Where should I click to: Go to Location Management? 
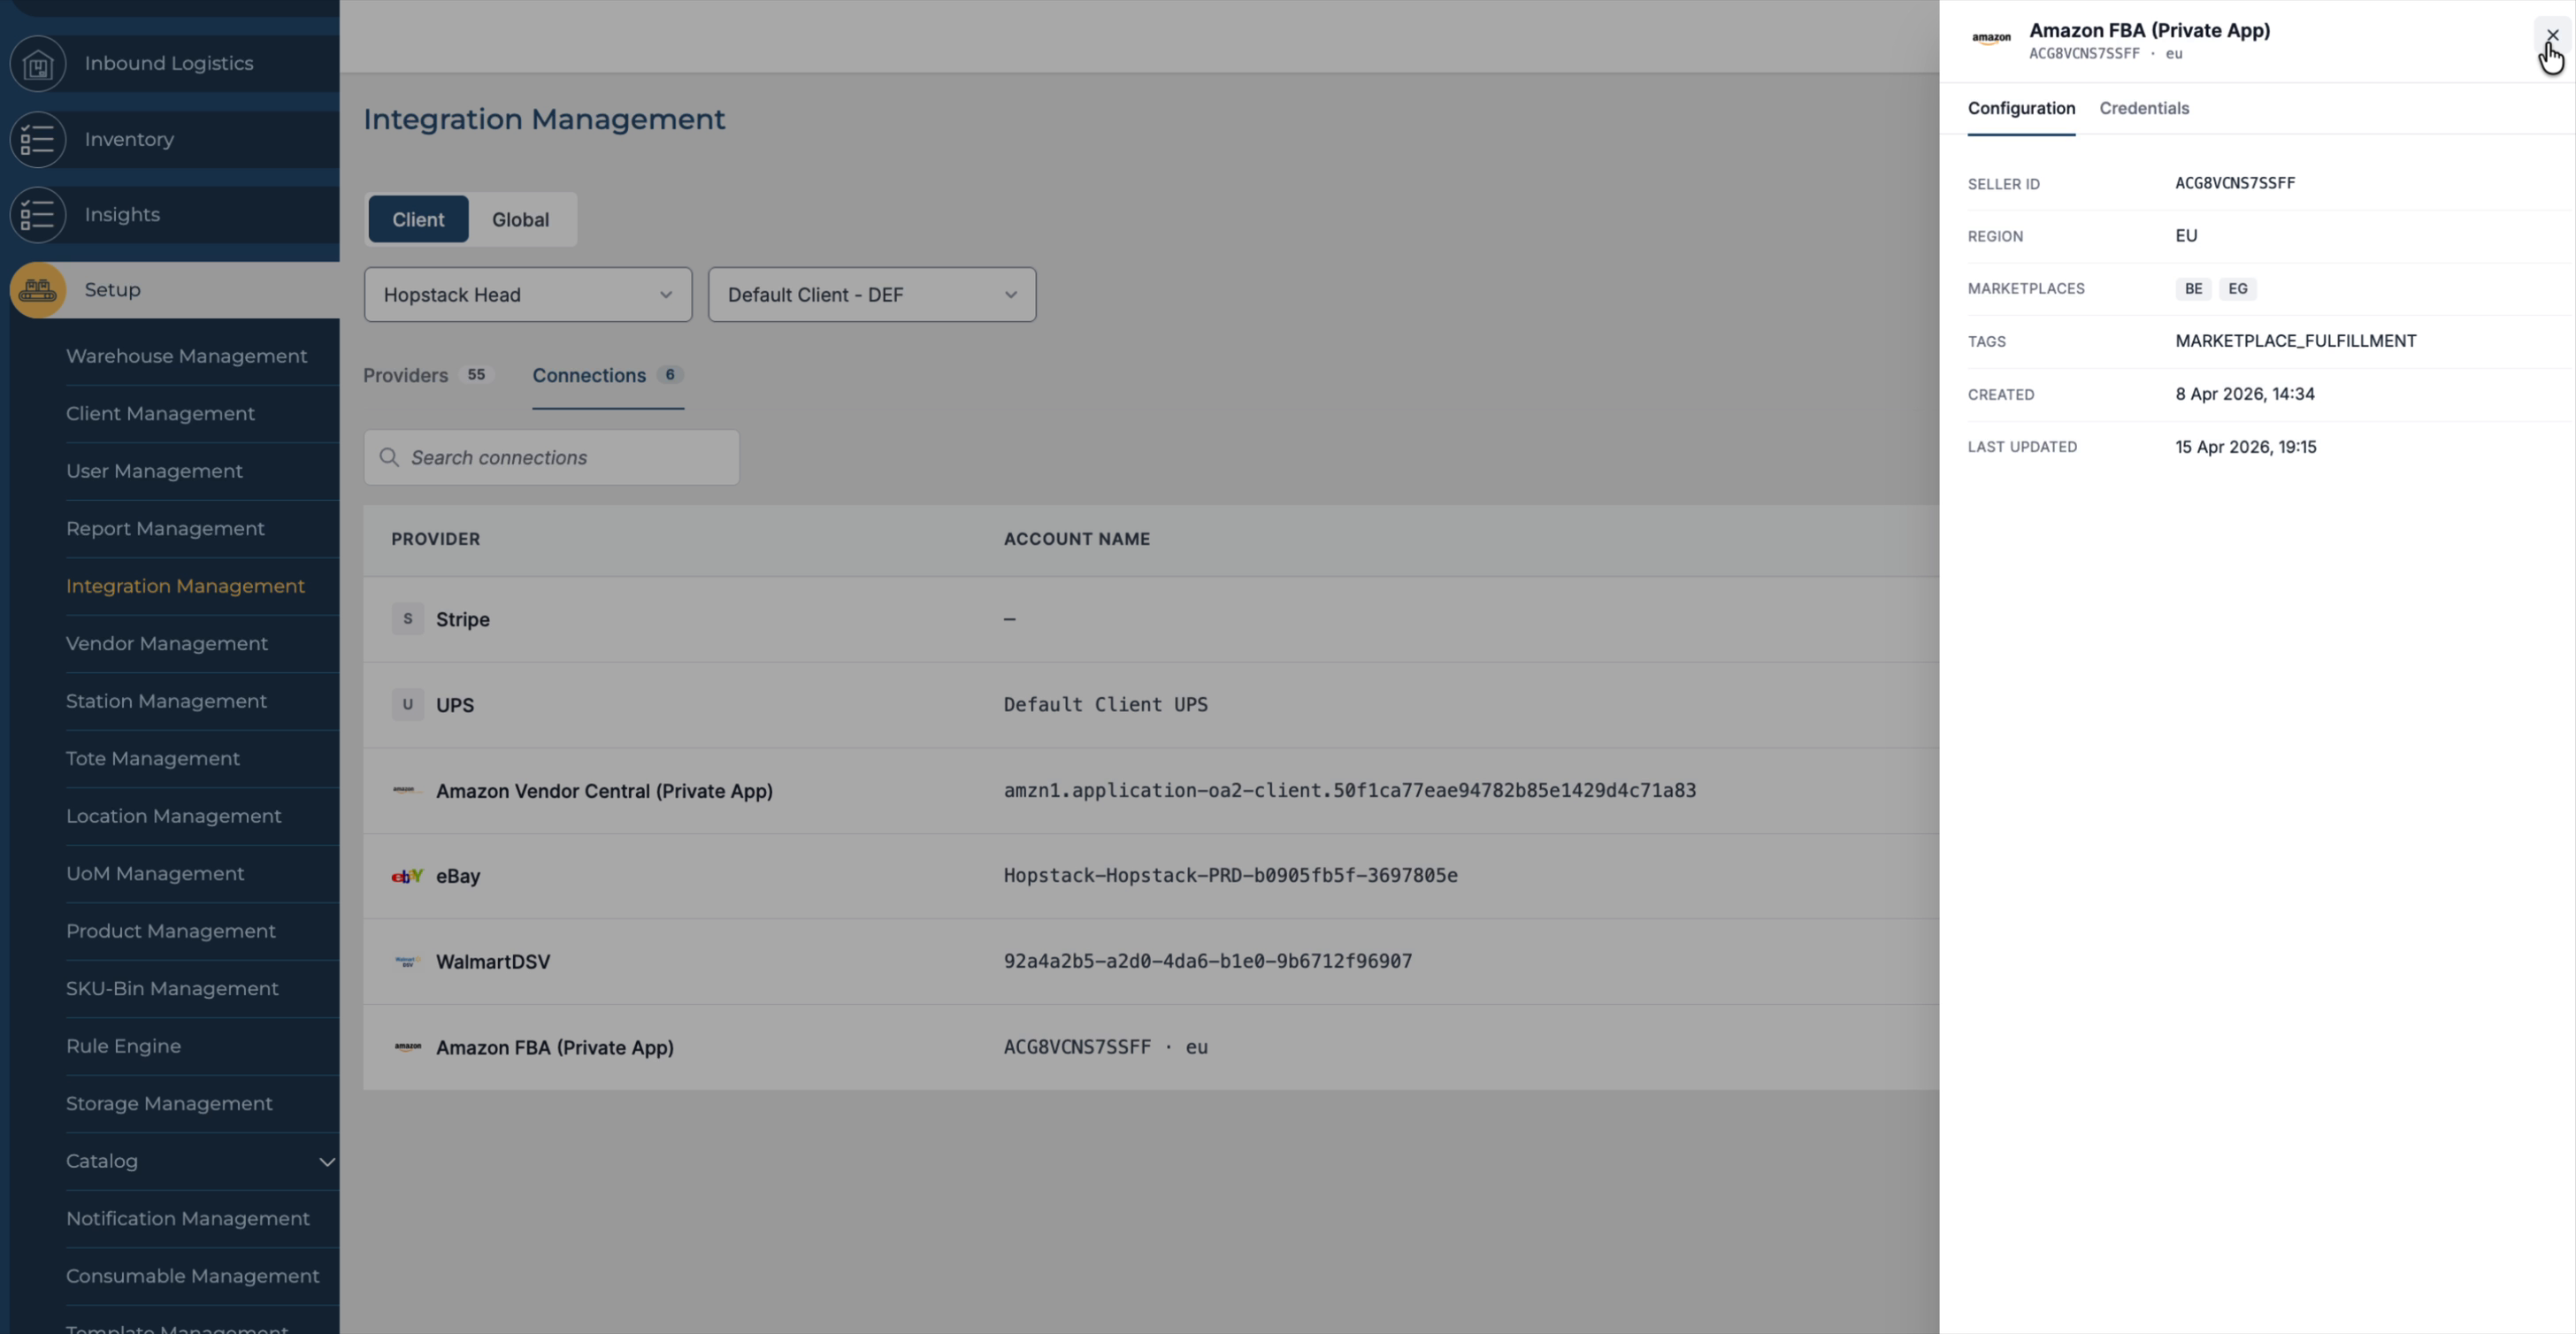(174, 817)
